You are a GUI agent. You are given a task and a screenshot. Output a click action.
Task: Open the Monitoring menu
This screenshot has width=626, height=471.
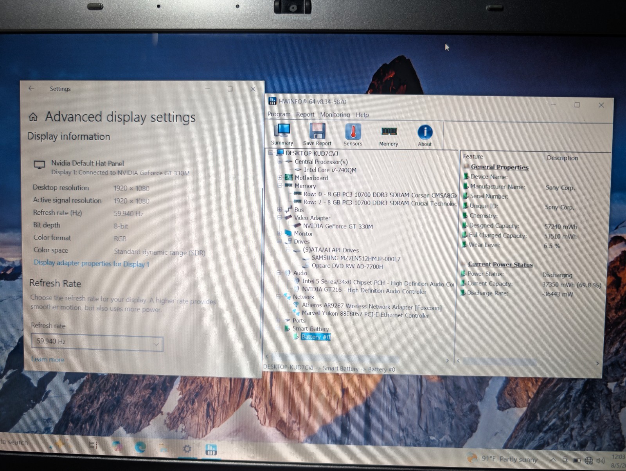[335, 115]
